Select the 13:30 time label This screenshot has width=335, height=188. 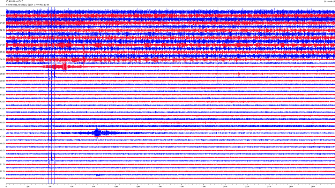[2, 109]
